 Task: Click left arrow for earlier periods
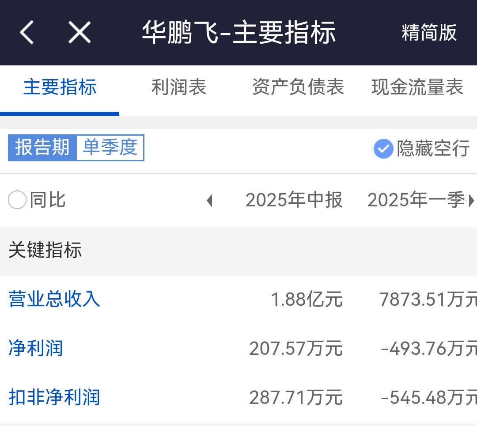coord(209,201)
